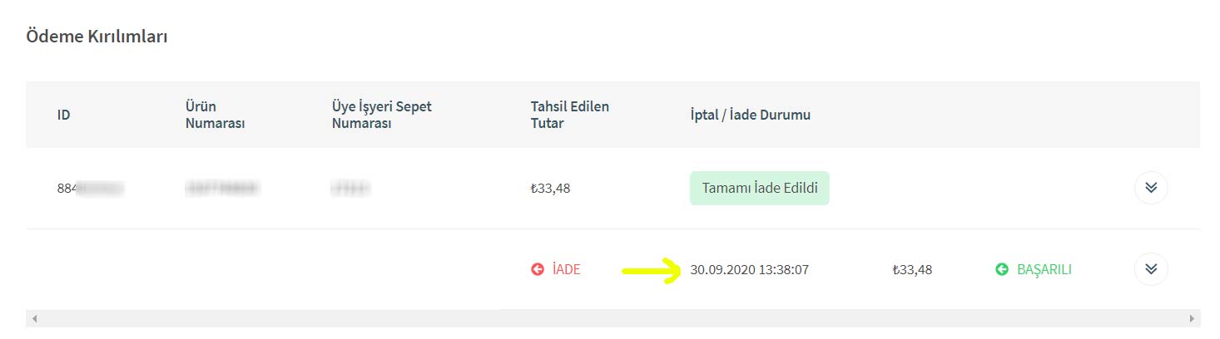Click the red İADE arrow icon

(x=538, y=269)
